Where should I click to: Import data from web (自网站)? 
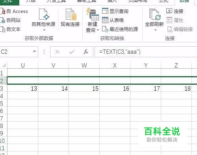(11, 20)
